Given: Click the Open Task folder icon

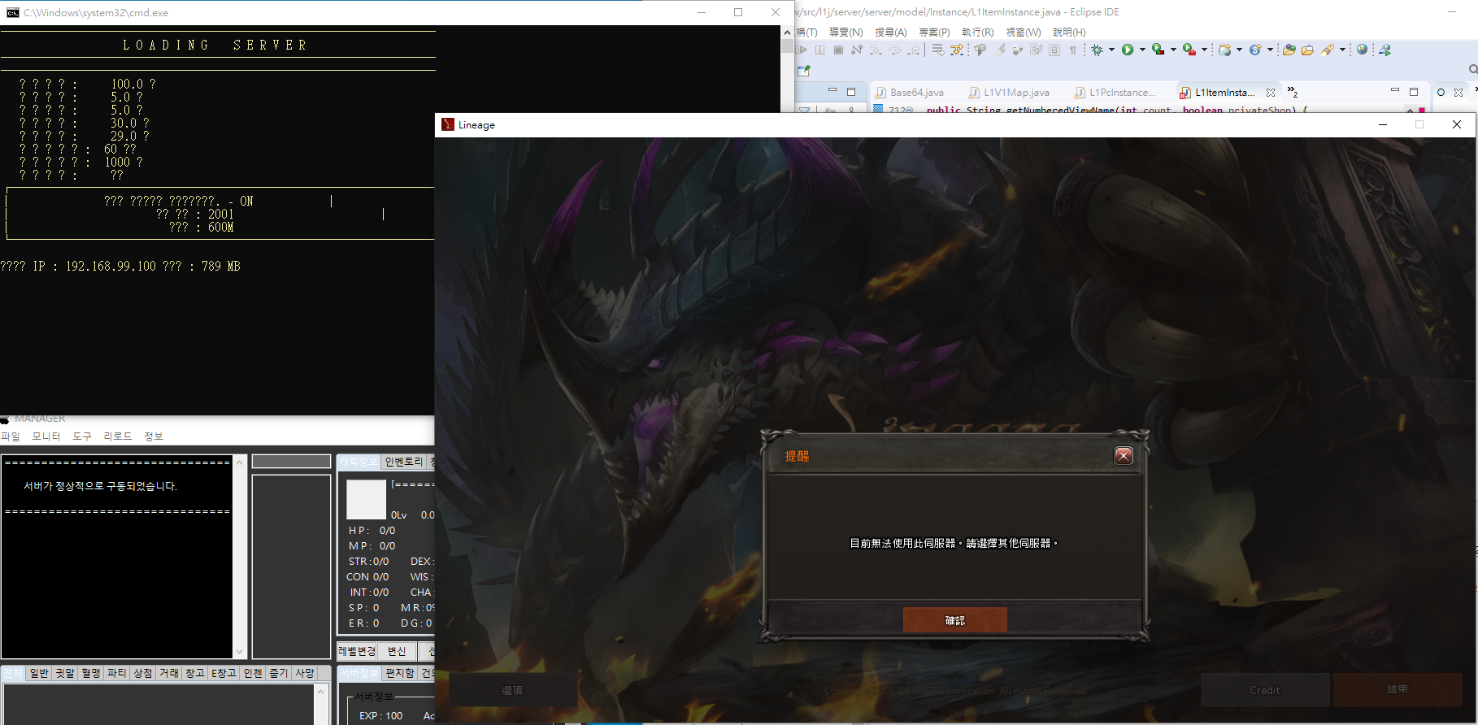Looking at the screenshot, I should (x=1307, y=50).
